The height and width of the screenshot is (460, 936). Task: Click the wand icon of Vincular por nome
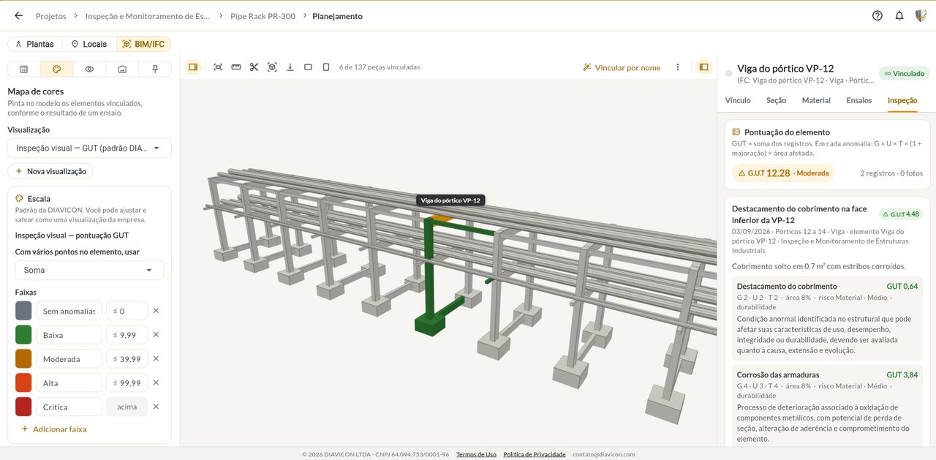(x=586, y=67)
